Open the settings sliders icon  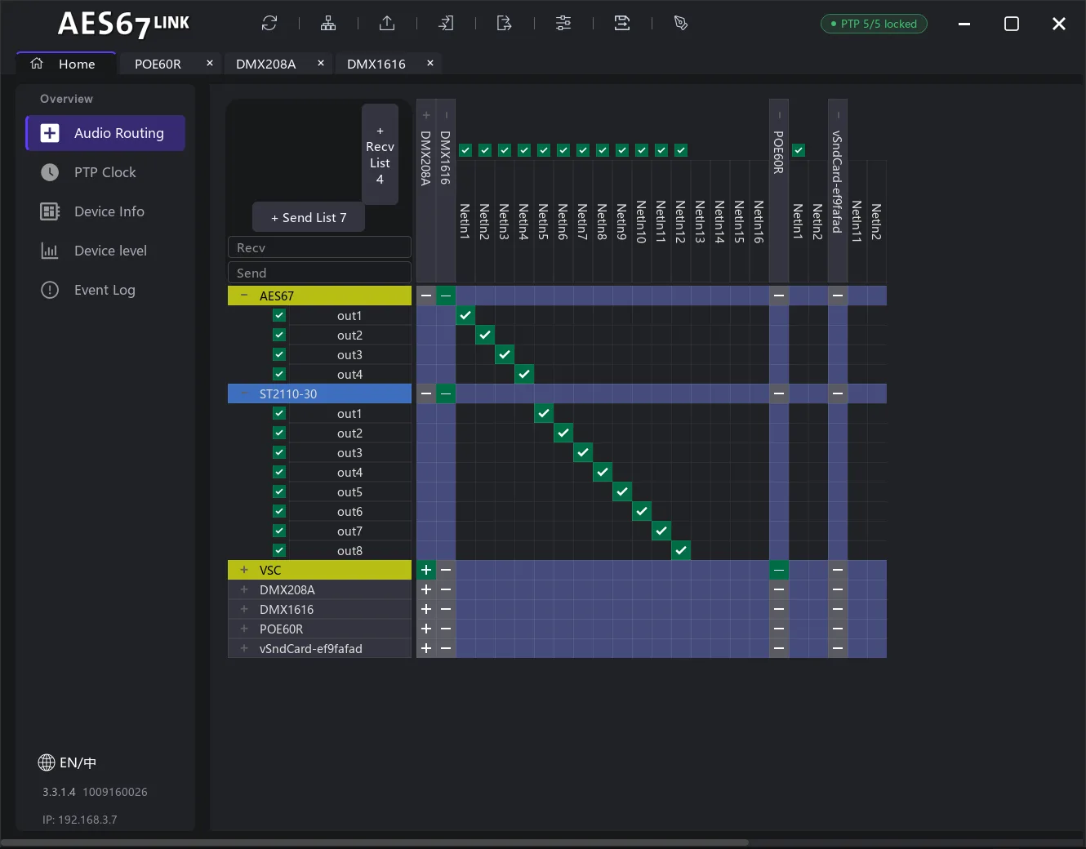click(x=563, y=23)
